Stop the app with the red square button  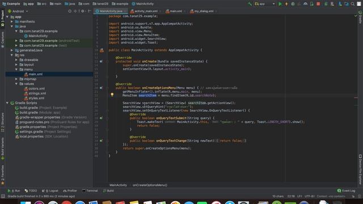318,4
